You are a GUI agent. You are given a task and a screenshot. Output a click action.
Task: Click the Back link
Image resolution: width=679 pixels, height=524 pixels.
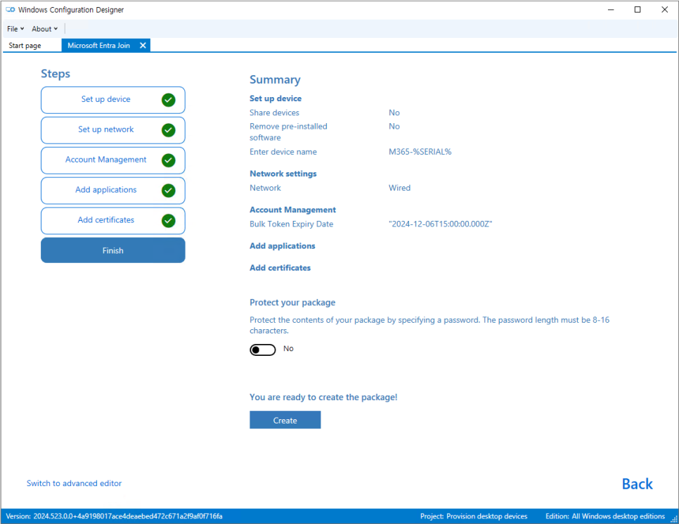pos(637,484)
